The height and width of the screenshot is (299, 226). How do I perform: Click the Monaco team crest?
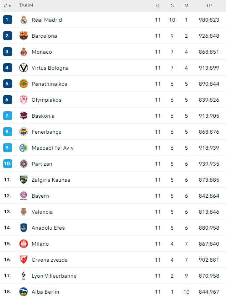click(23, 52)
